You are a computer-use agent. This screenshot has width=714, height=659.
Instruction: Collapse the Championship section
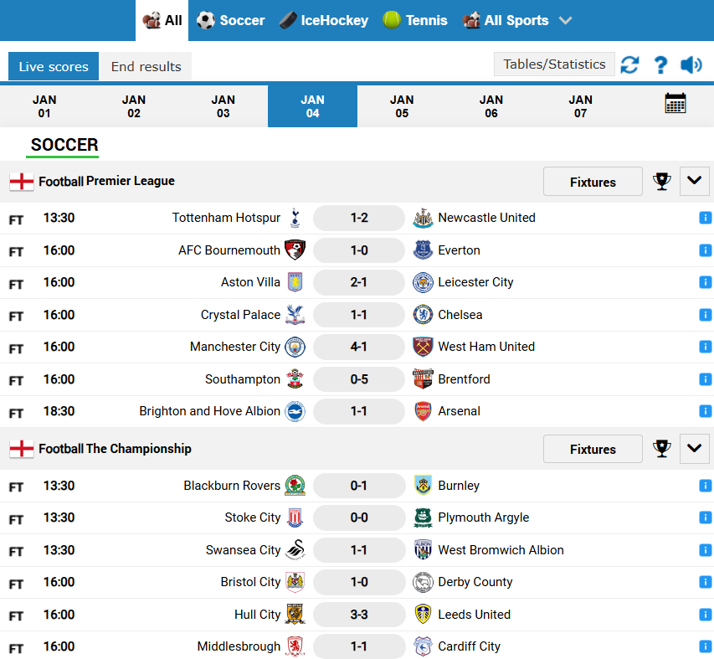coord(694,449)
